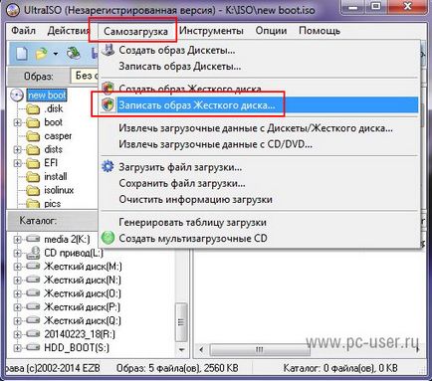Click left arrow of horizontal scrollbar

[x=201, y=350]
